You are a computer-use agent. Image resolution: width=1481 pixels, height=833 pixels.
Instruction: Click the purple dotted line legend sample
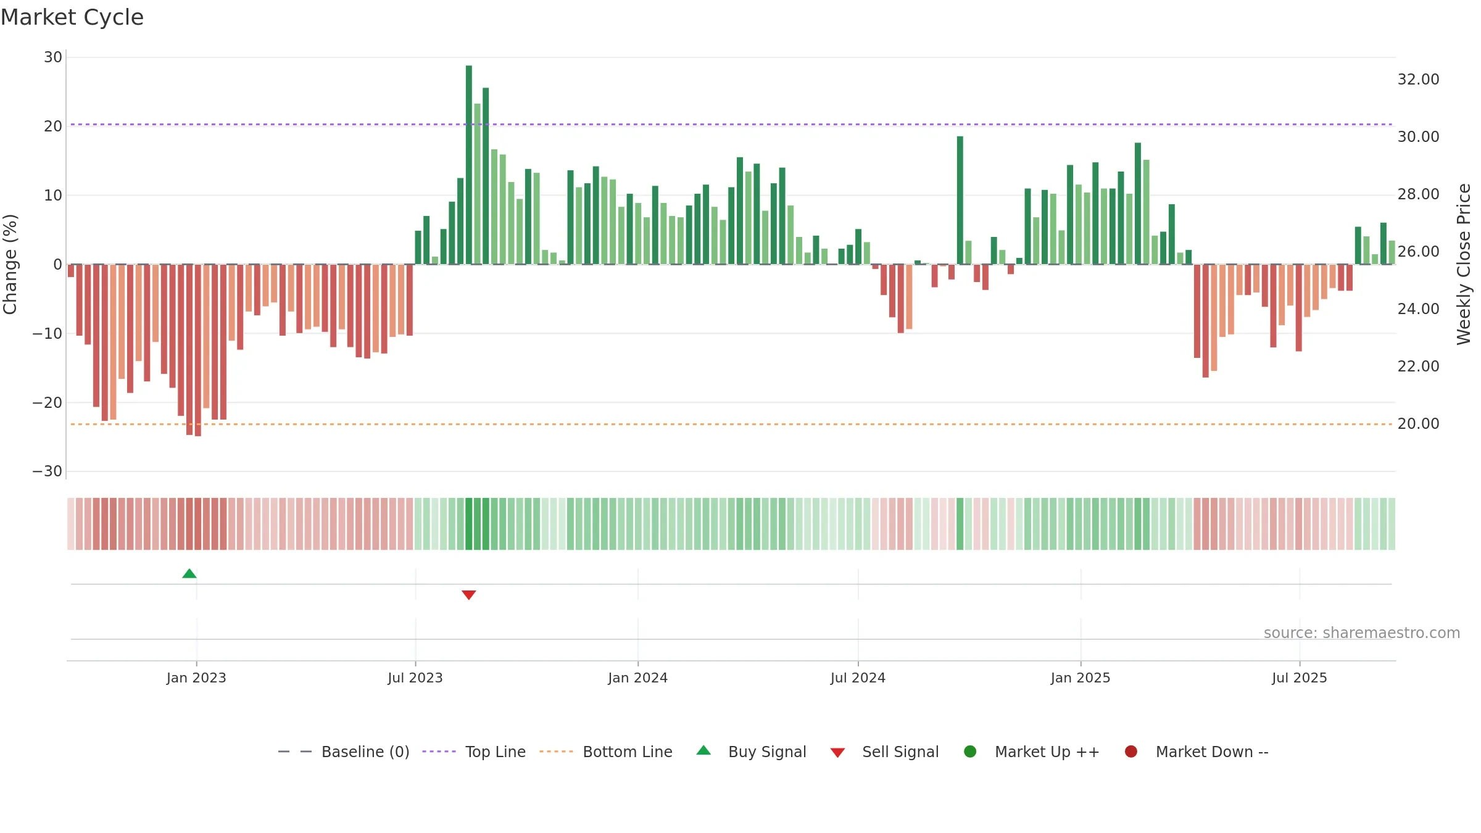click(439, 752)
